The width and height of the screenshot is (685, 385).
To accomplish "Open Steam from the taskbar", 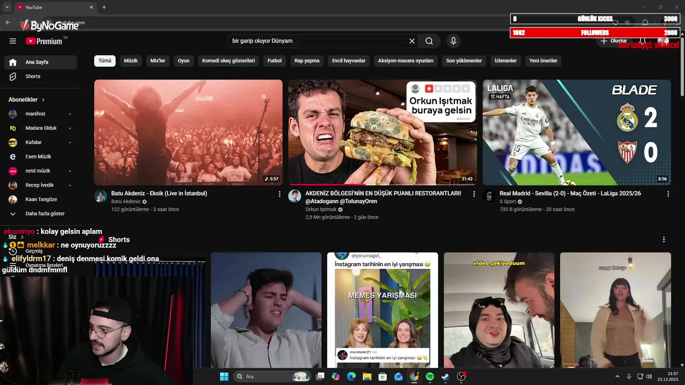I will 445,376.
